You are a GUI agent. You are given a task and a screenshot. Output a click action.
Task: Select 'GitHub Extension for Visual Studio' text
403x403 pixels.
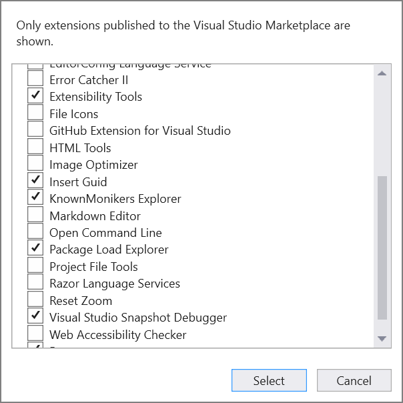(140, 131)
